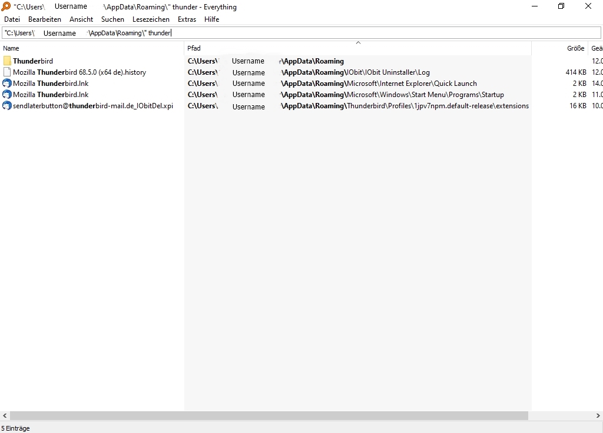Click Thunderbird icon of the Quick Launch shortcut
The width and height of the screenshot is (603, 433).
[x=7, y=83]
